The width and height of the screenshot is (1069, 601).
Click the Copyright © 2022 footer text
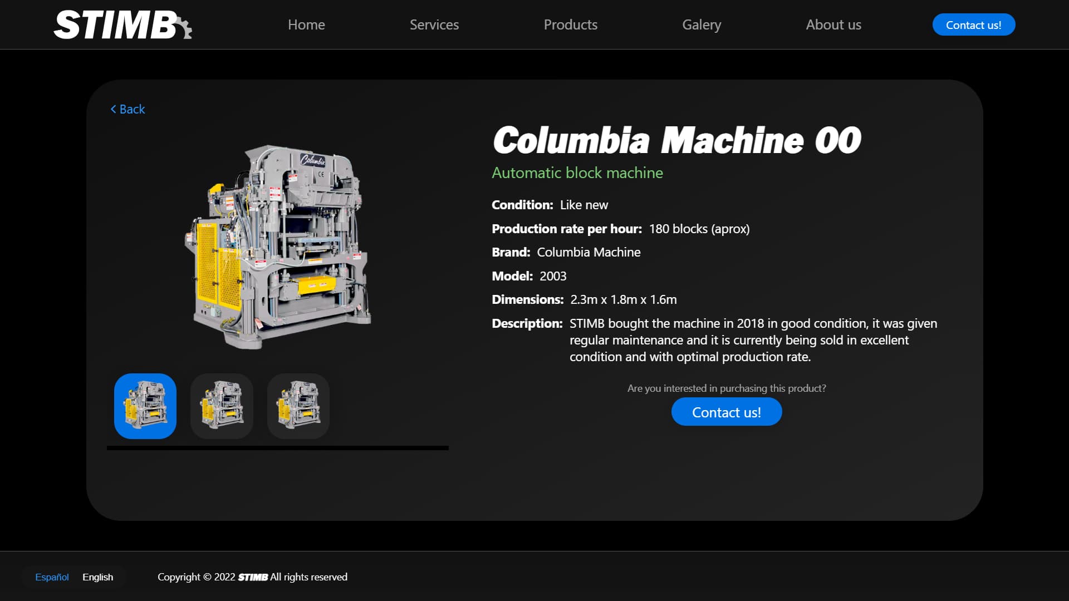(x=252, y=577)
